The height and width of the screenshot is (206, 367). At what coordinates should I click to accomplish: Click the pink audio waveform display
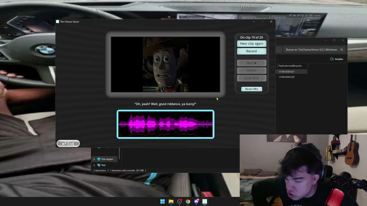165,124
